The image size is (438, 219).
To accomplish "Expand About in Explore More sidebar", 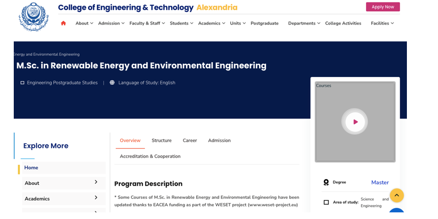I will [95, 182].
